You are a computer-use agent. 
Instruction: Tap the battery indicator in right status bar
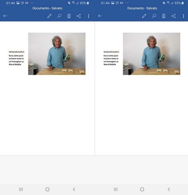point(183,3)
